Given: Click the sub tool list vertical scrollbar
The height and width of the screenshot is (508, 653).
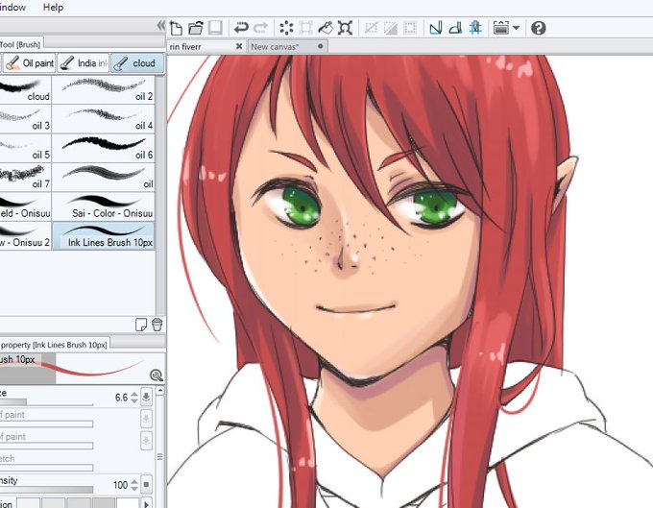Looking at the screenshot, I should [x=160, y=195].
